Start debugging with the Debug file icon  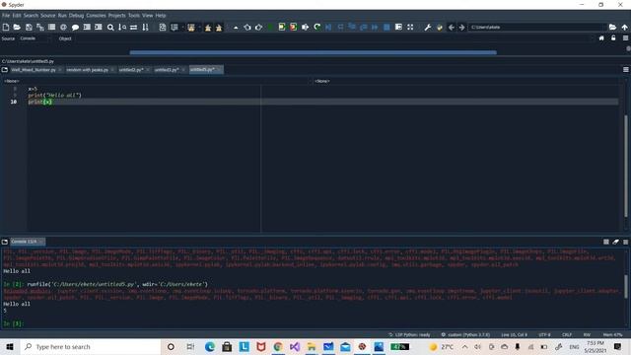coord(328,27)
